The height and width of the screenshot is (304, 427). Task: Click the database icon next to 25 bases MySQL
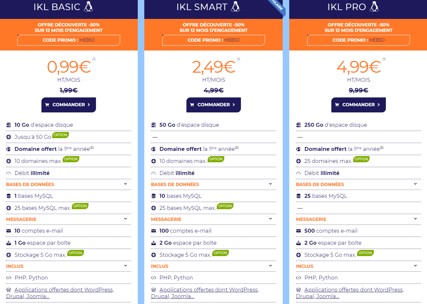pos(298,196)
